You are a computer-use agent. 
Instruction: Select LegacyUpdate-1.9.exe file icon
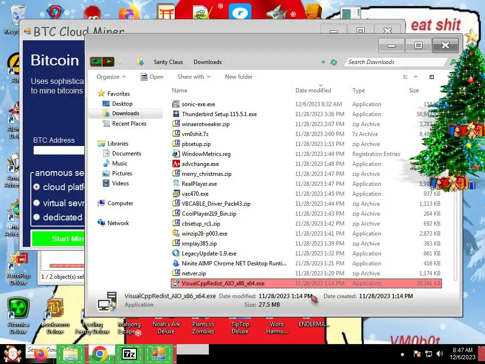[176, 253]
